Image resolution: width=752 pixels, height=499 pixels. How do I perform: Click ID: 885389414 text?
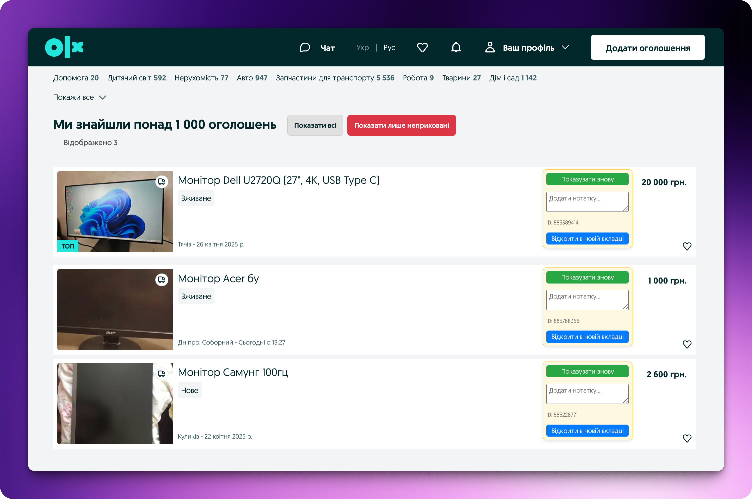(562, 223)
